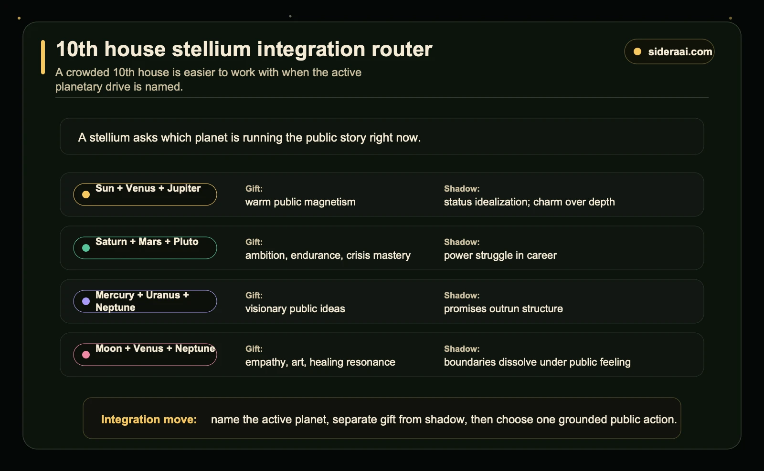Click the 'Gift:' label in Sun row
764x471 pixels.
click(x=254, y=189)
